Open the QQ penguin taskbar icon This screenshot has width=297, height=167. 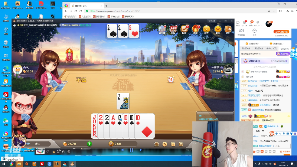[64, 164]
